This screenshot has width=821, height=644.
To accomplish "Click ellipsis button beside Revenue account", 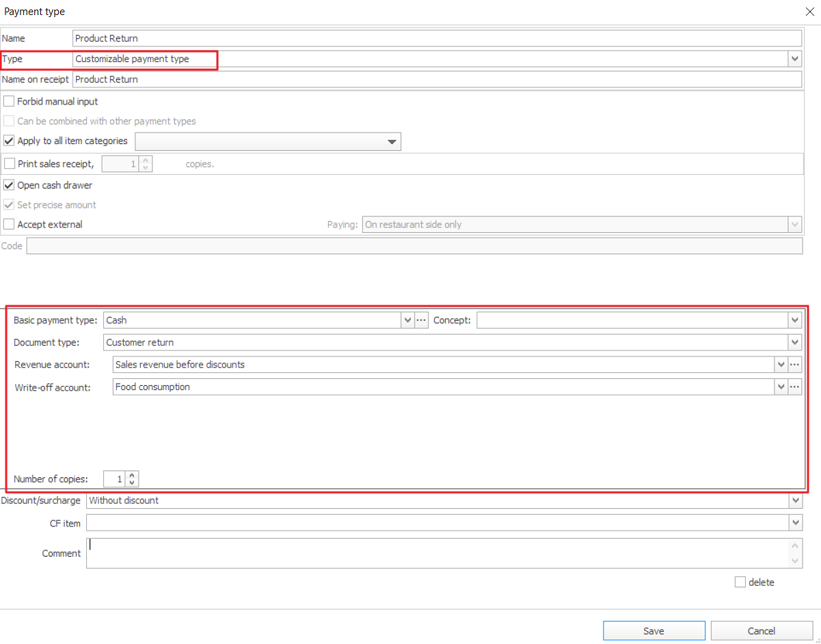I will [794, 365].
